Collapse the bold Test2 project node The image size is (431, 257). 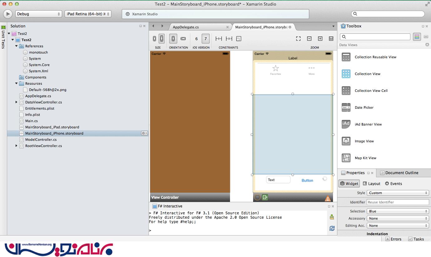13,40
